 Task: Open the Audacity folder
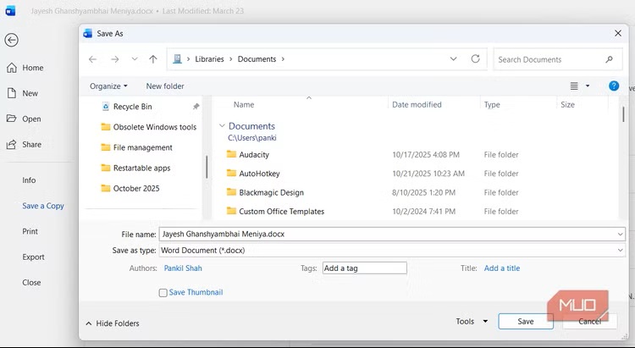tap(254, 155)
